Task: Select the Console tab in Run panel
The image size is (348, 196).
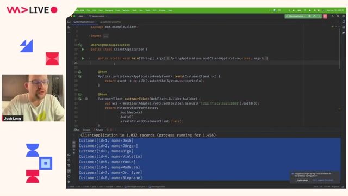Action: pos(86,130)
